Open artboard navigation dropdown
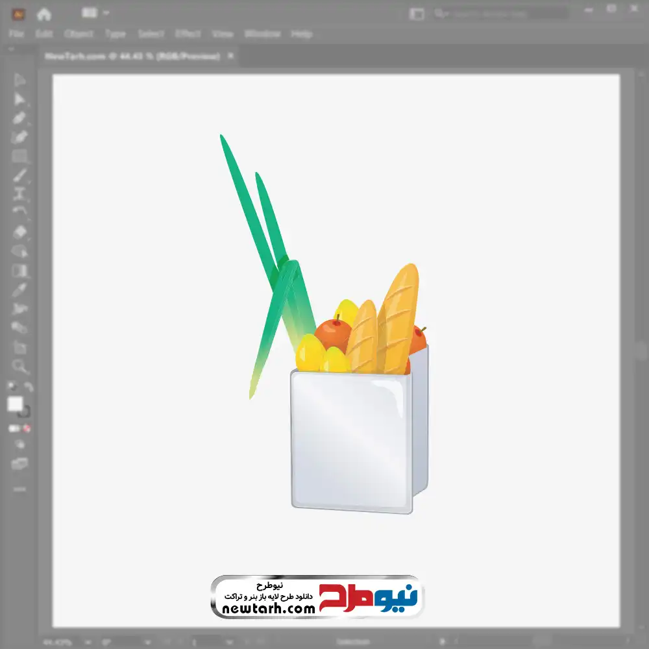 229,643
